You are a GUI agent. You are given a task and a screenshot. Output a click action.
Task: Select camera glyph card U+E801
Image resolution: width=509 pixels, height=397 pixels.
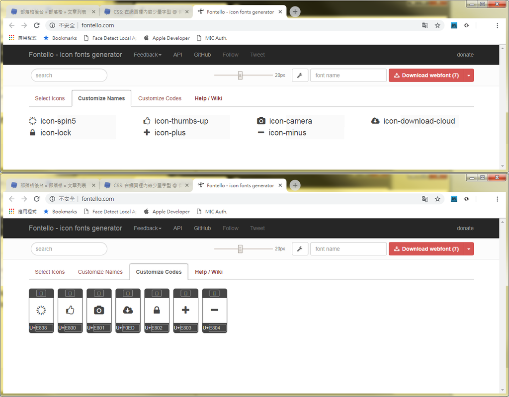click(99, 311)
